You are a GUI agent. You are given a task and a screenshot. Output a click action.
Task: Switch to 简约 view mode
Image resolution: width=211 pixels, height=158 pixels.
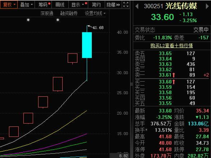pos(96,5)
